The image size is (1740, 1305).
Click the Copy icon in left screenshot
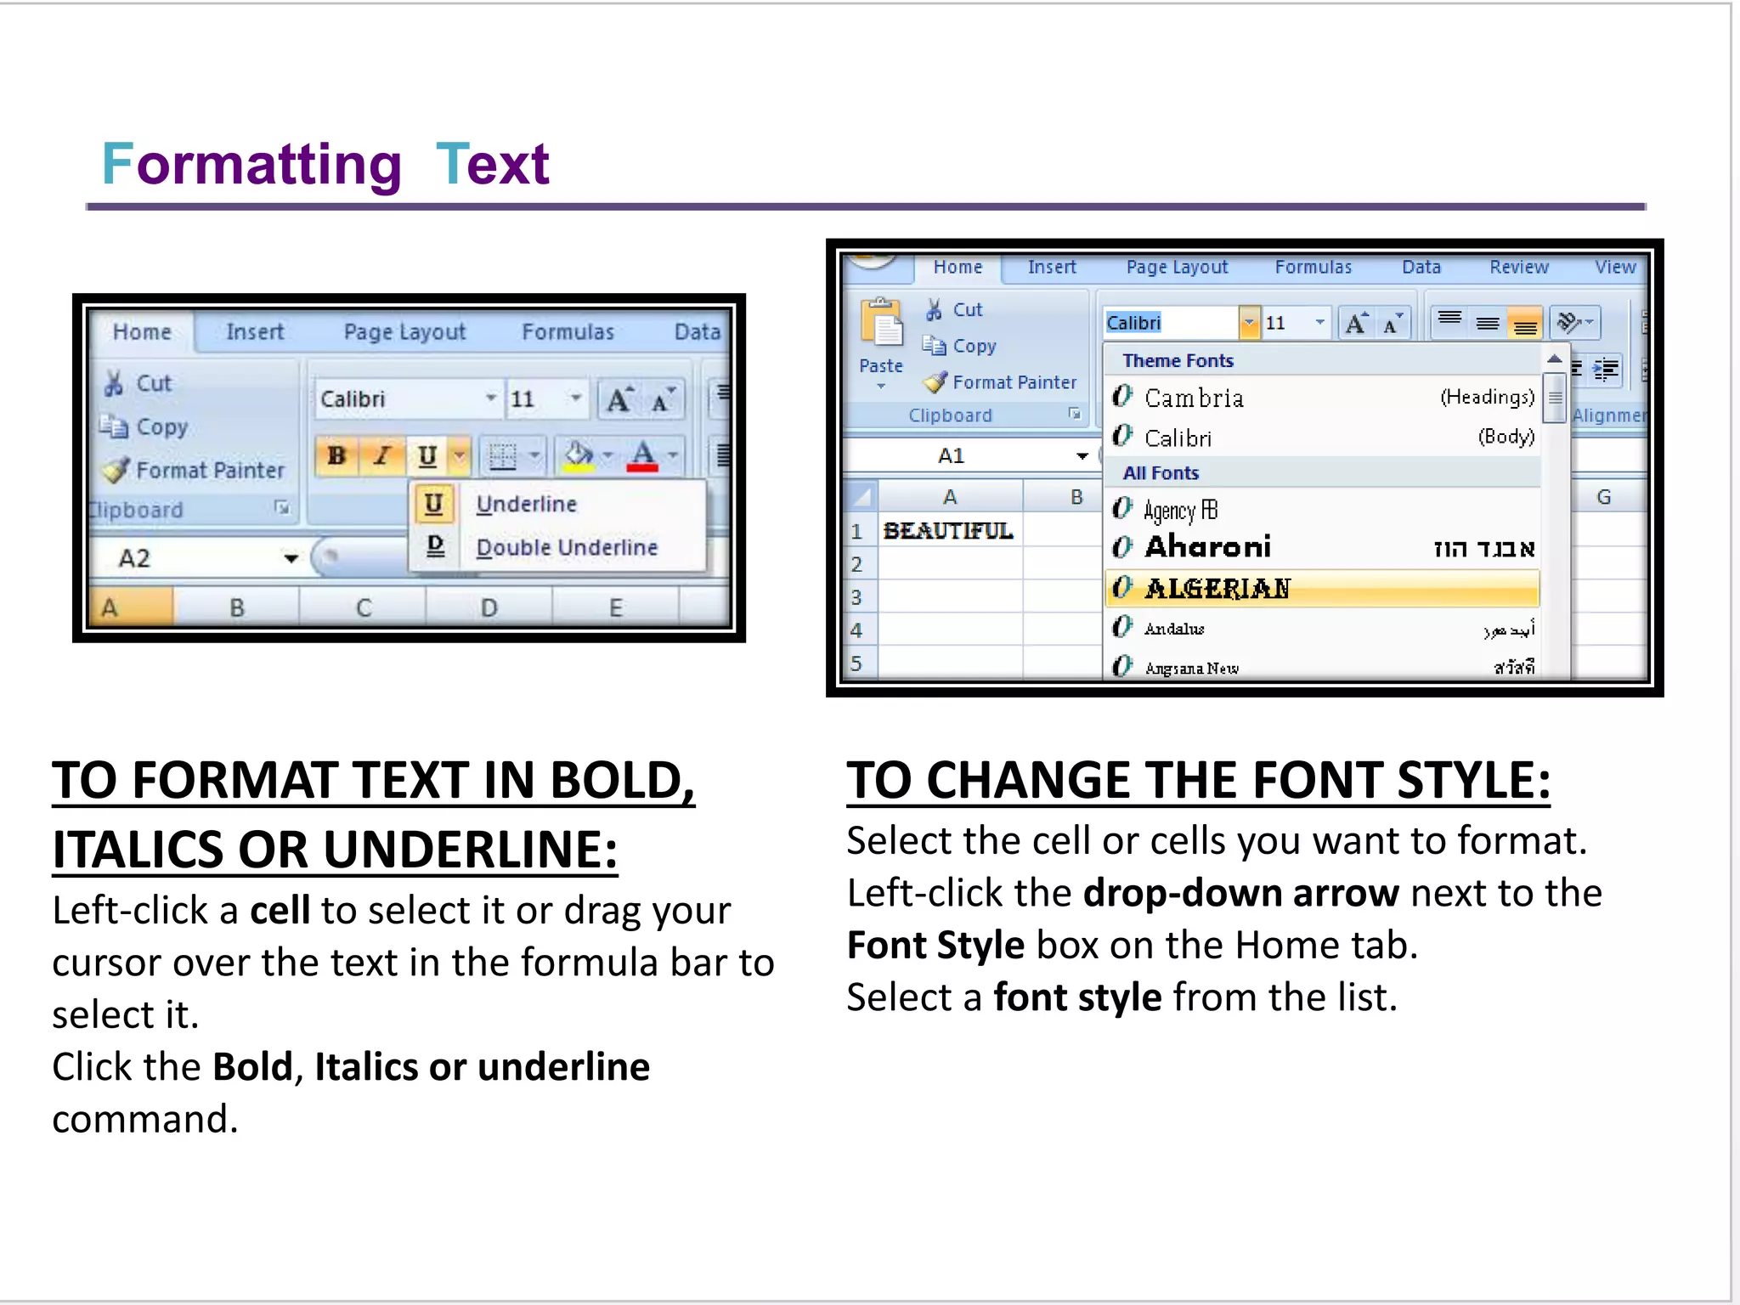[113, 426]
